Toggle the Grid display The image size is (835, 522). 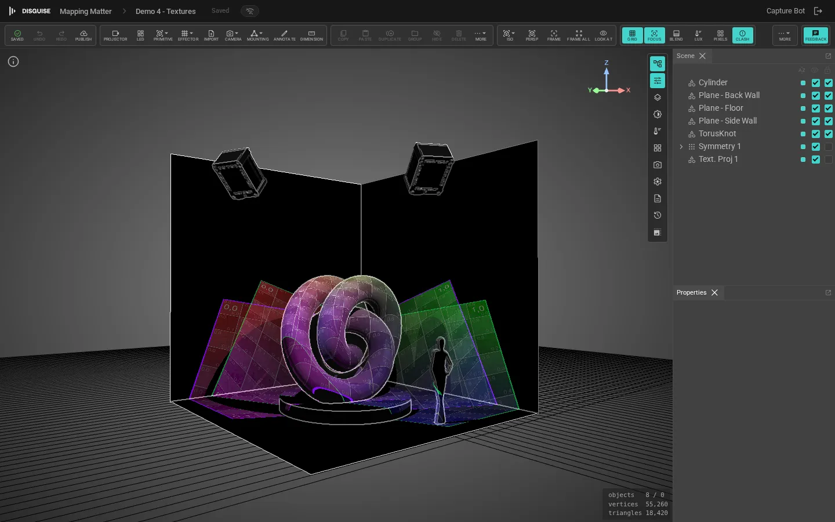tap(632, 35)
